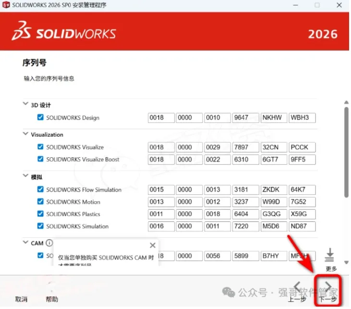Click Visualize serial field 0029
351x309 pixels.
[218, 147]
